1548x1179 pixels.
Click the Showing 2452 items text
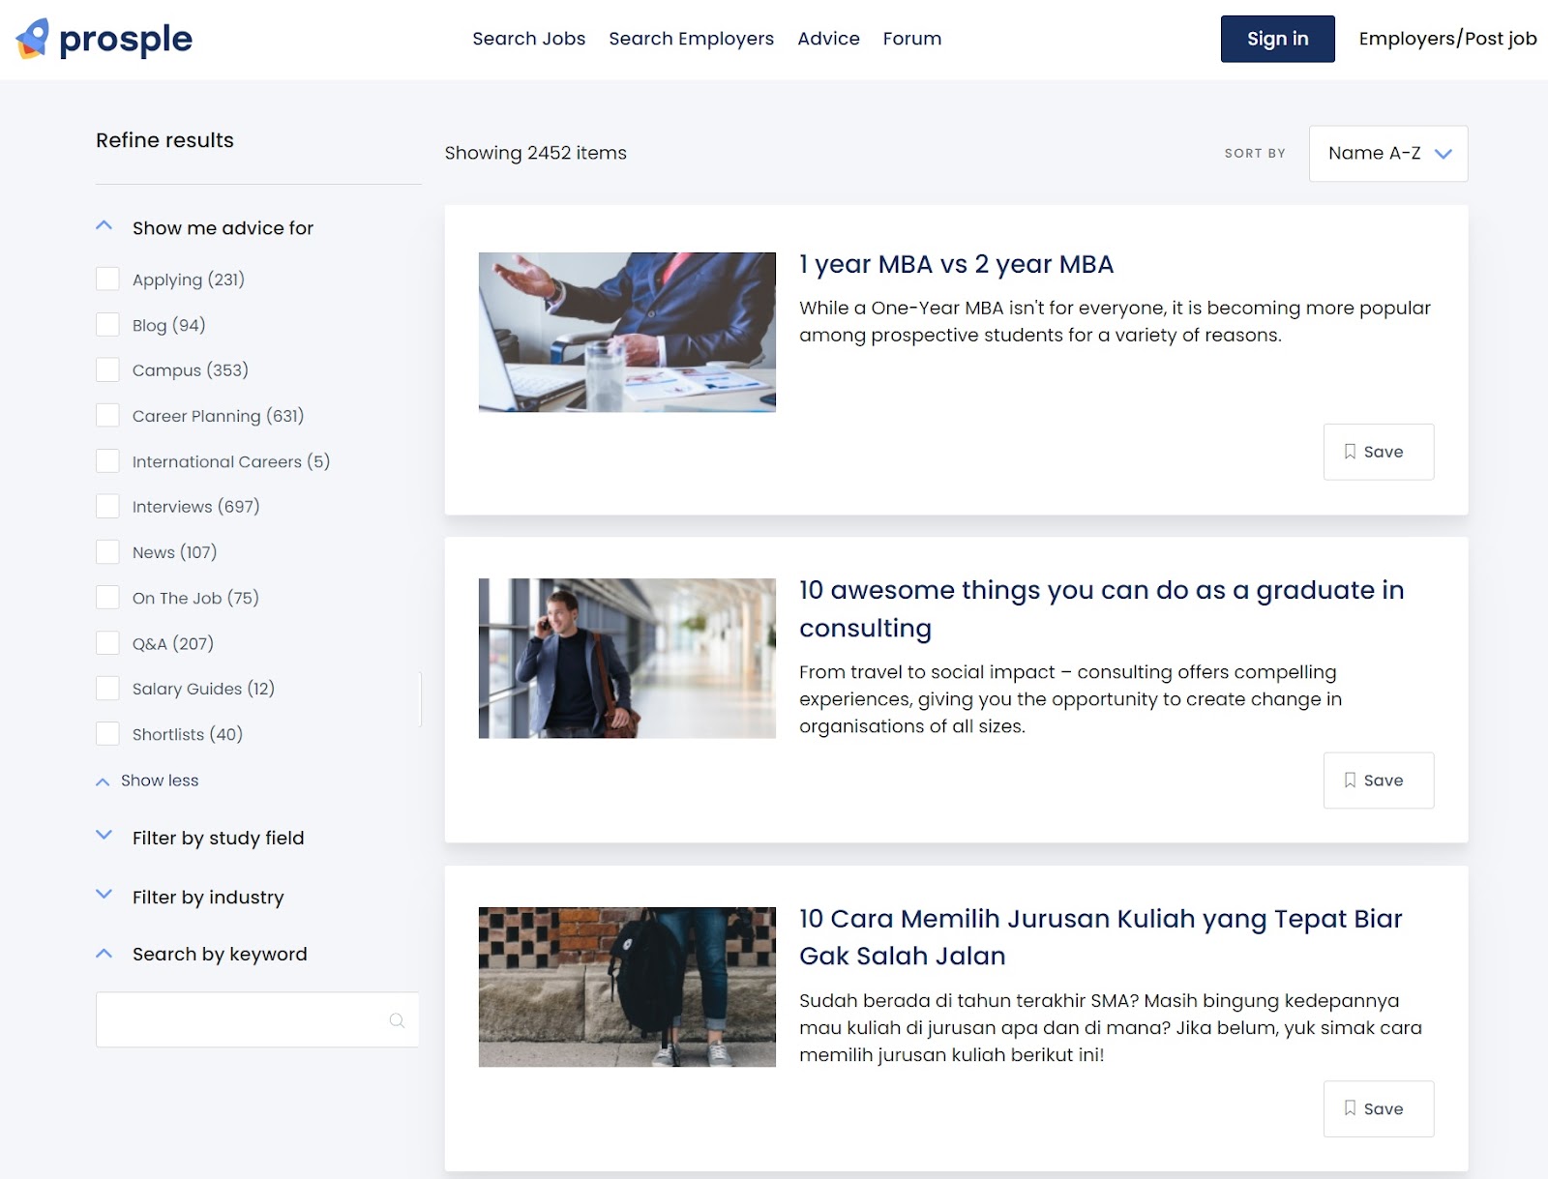535,153
